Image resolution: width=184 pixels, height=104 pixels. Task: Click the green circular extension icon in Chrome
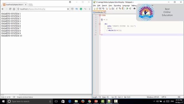tap(81, 9)
